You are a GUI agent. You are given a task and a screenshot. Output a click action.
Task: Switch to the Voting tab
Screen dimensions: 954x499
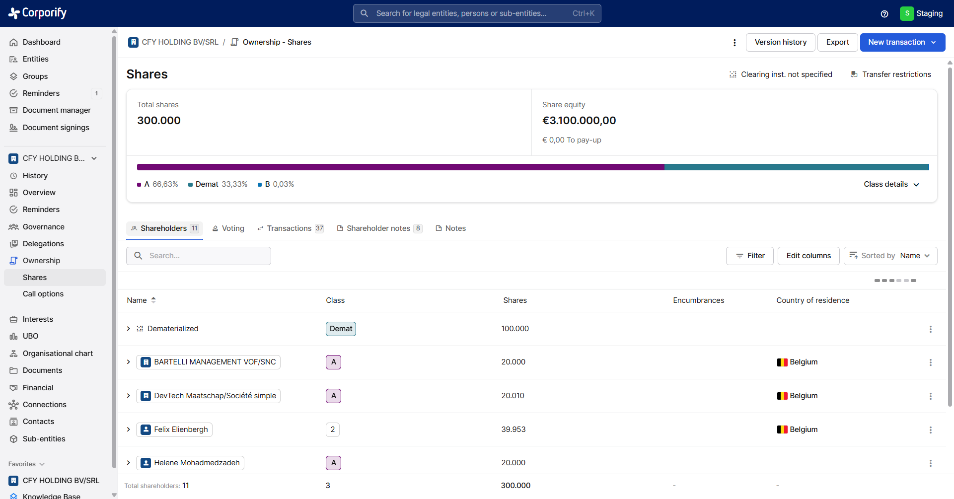(x=228, y=228)
